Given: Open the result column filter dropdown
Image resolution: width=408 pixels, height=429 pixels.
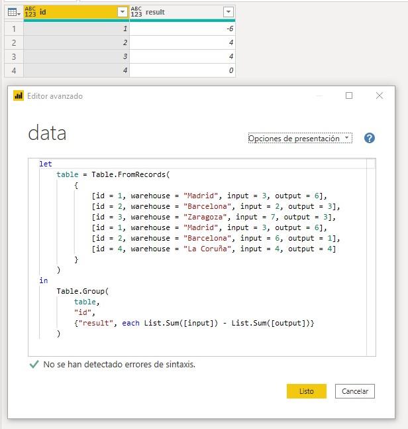Looking at the screenshot, I should [x=228, y=12].
